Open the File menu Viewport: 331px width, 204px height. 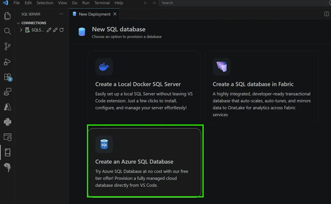click(17, 3)
